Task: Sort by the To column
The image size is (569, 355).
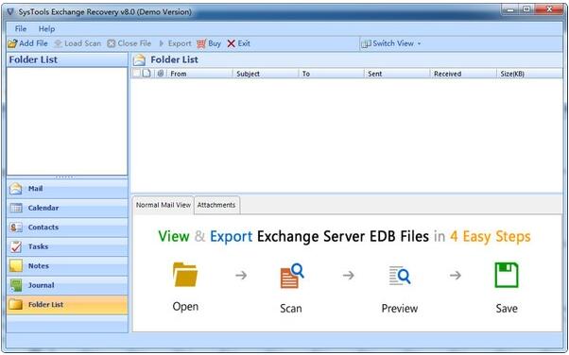Action: (x=332, y=74)
